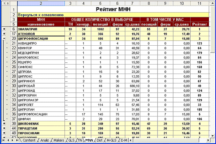Click the ЦИПРОБИД cell
The width and height of the screenshot is (216, 144).
click(41, 91)
